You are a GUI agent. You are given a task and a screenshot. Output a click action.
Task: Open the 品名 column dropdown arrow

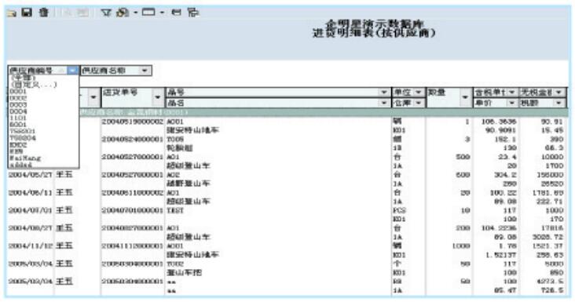tap(383, 103)
